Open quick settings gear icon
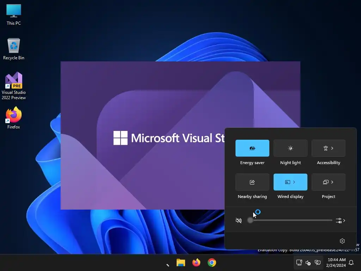This screenshot has height=271, width=361. (342, 241)
